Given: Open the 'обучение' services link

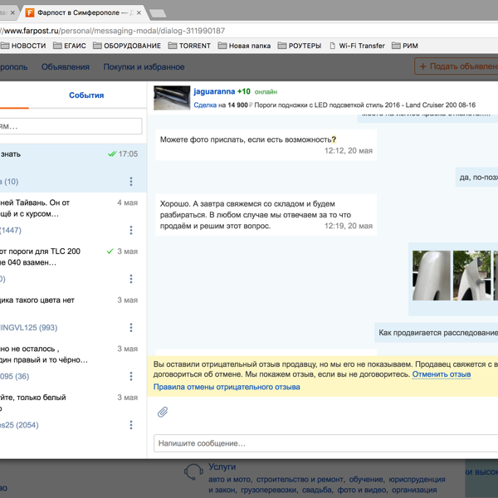Looking at the screenshot, I should tap(366, 480).
